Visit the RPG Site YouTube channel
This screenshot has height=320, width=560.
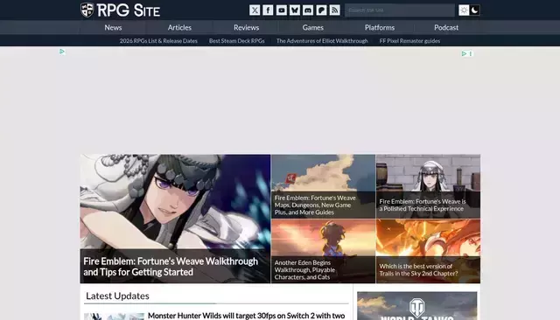[x=282, y=10]
